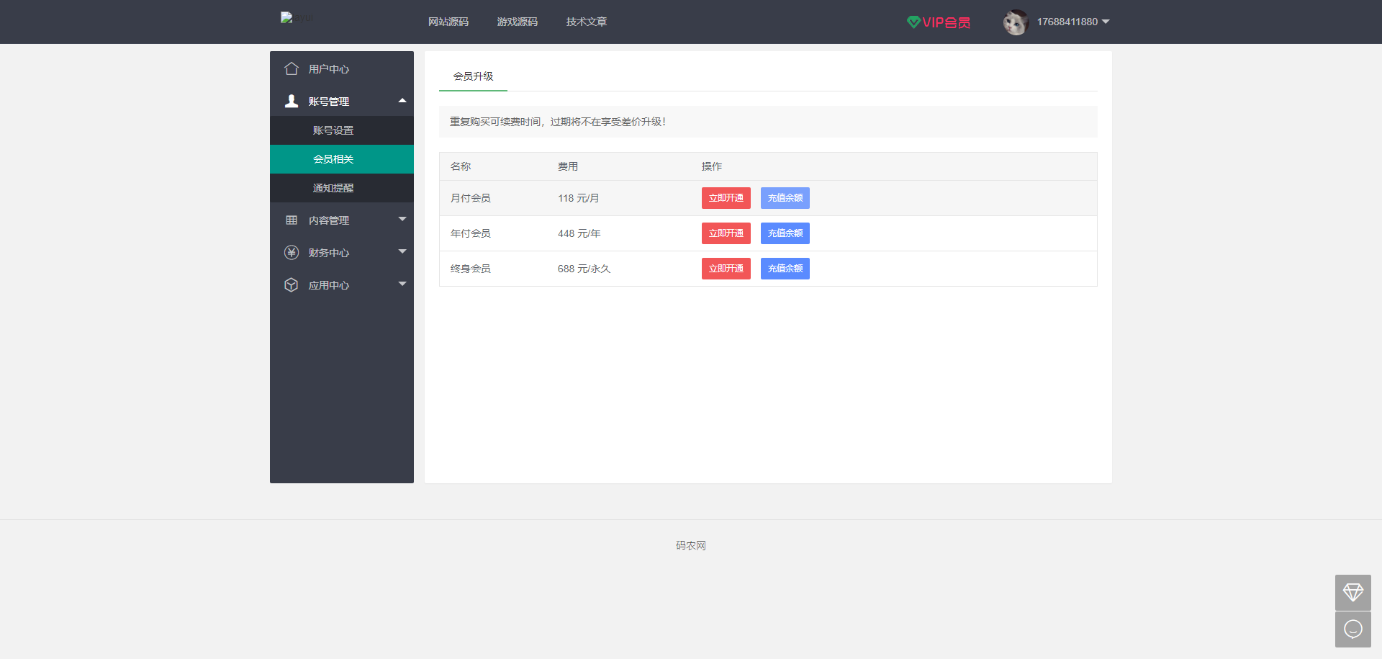
Task: Click 立即开通 for 月付会员
Action: click(726, 197)
